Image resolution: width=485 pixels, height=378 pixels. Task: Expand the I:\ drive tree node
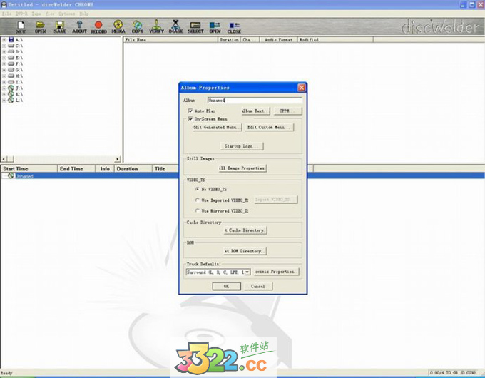pos(4,82)
